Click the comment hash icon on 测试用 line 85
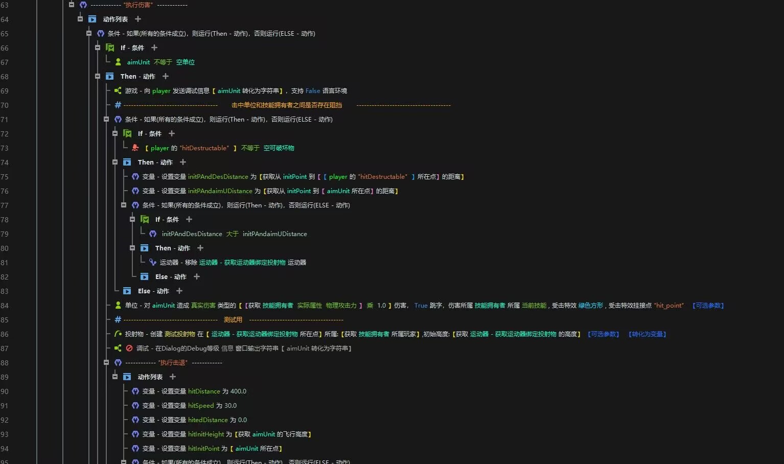Image resolution: width=784 pixels, height=464 pixels. pyautogui.click(x=118, y=319)
